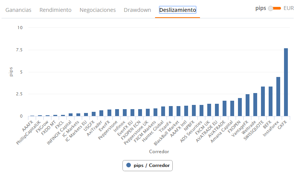Click the Amana Capital axis label
The width and height of the screenshot is (294, 175).
(x=222, y=132)
